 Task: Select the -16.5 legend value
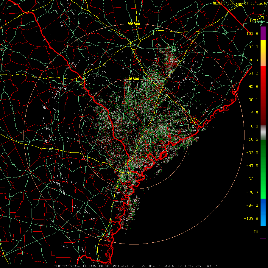point(252,139)
